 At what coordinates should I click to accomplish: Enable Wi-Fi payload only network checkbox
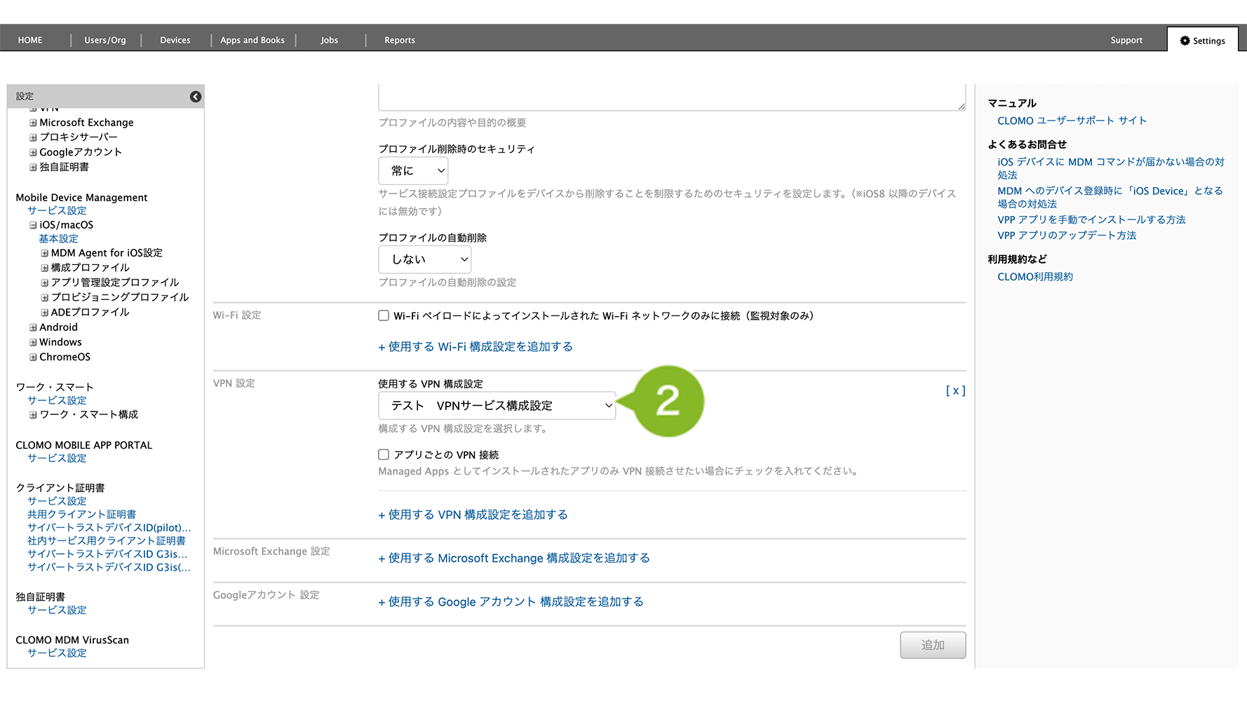[384, 316]
